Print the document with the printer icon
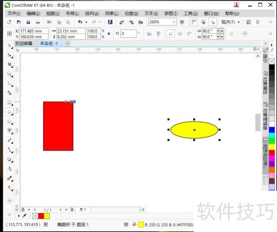Image resolution: width=277 pixels, height=232 pixels. coord(38,22)
